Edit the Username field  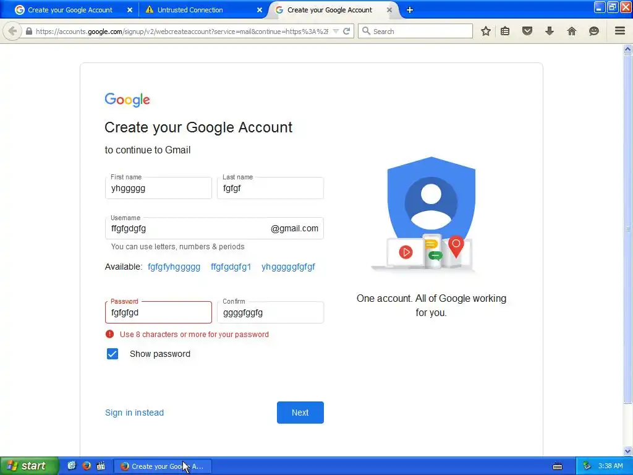[x=215, y=228]
